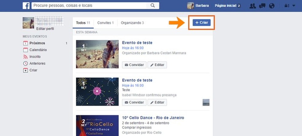Click '2 de setembro - 4 de setembro' text
The height and width of the screenshot is (136, 302).
tap(145, 123)
